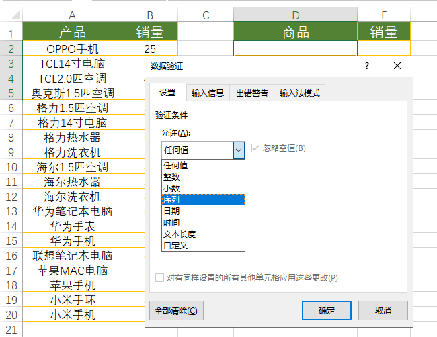The image size is (437, 337).
Task: Select the cell 格力洗衣机
Action: click(72, 152)
